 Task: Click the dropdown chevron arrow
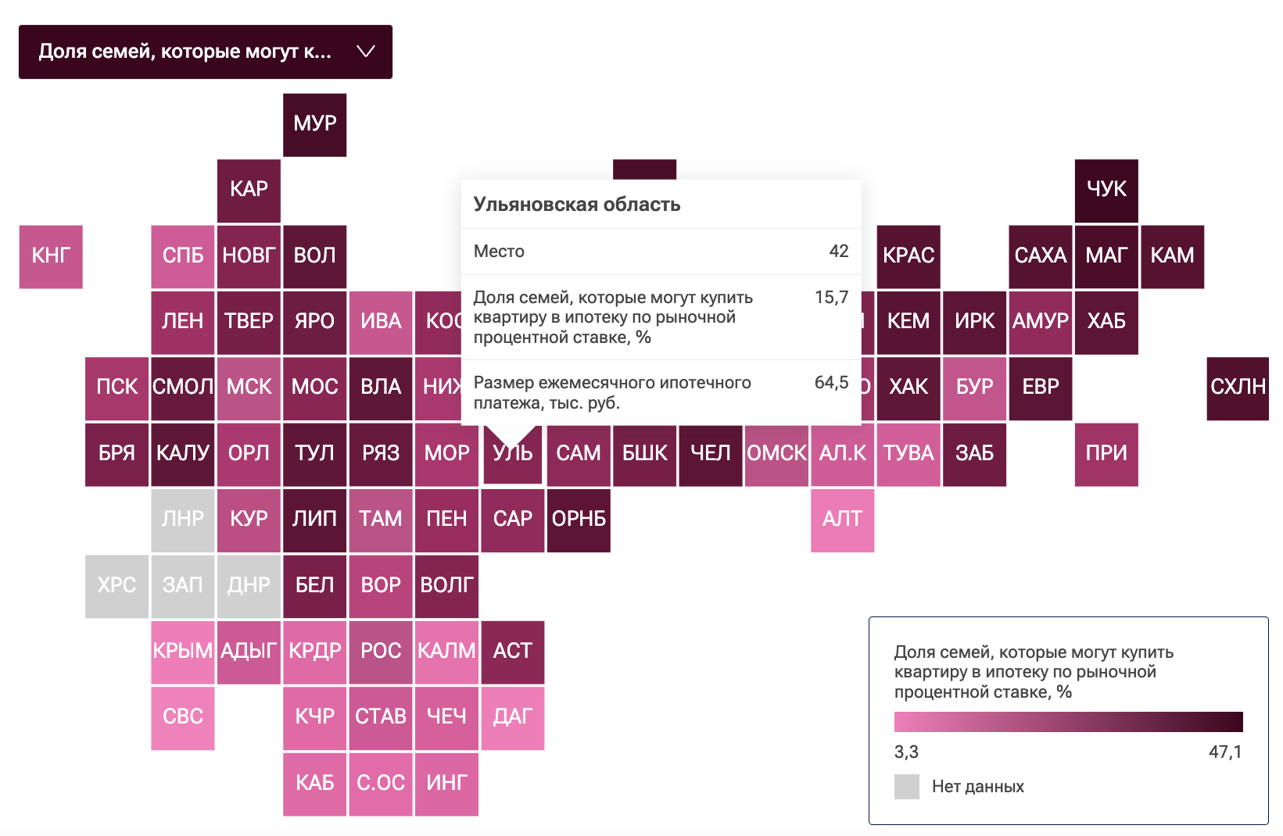[x=365, y=52]
